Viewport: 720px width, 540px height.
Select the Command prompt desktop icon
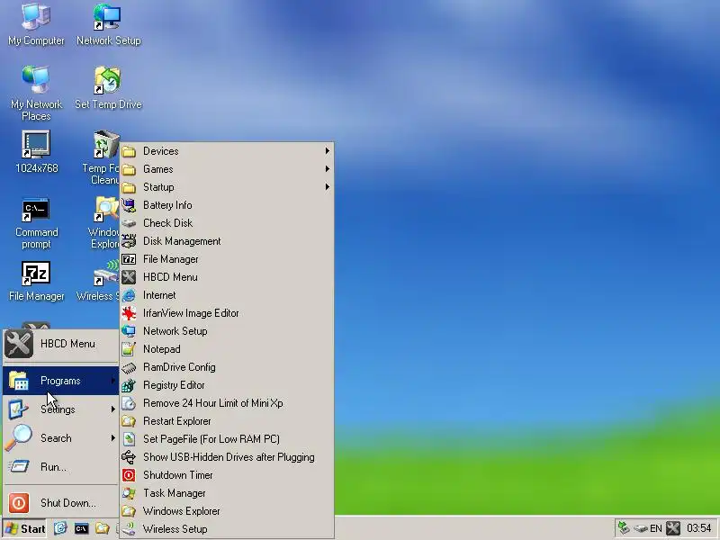(36, 223)
